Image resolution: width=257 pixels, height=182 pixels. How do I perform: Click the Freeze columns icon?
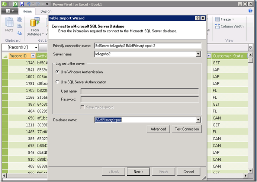[x=217, y=19]
